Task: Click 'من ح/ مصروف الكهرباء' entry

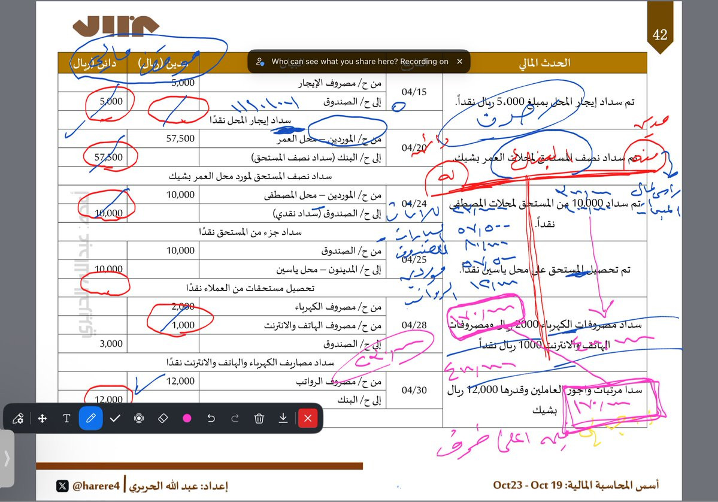Action: (338, 307)
